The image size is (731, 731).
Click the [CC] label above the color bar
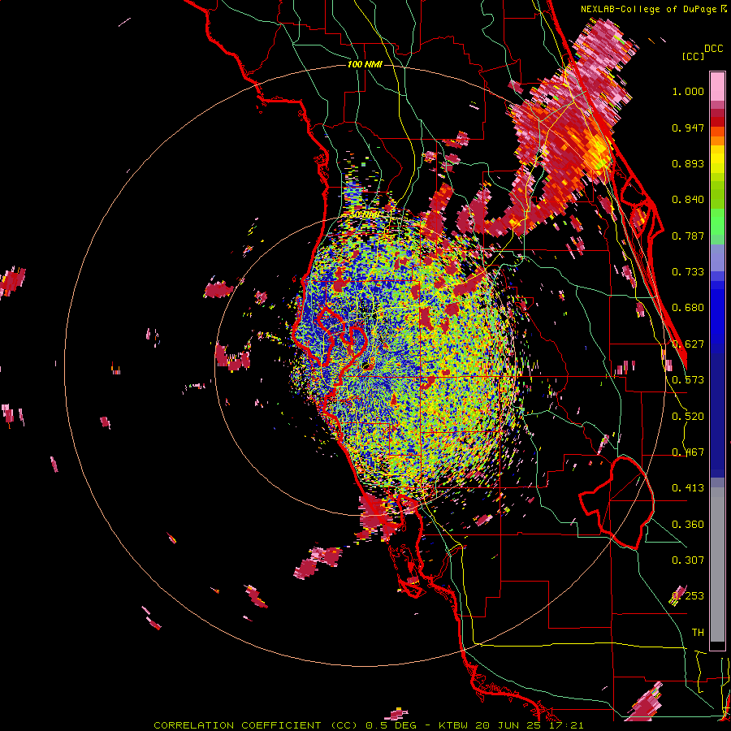pos(694,56)
